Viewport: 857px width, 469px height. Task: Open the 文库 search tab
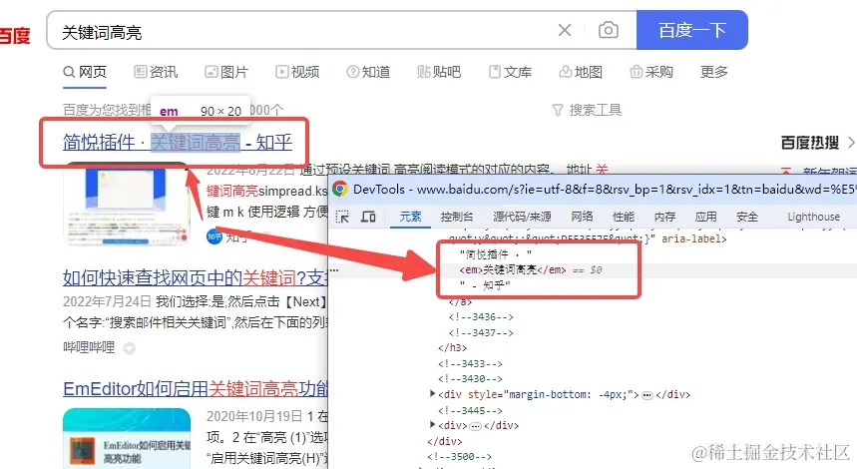510,72
